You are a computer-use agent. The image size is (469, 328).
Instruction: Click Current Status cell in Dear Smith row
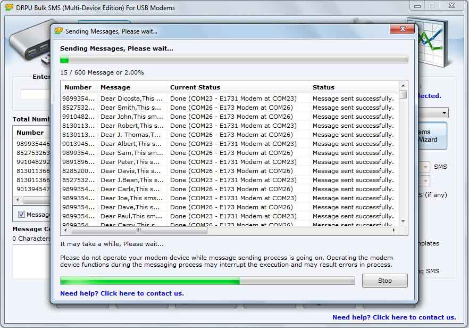click(x=231, y=108)
